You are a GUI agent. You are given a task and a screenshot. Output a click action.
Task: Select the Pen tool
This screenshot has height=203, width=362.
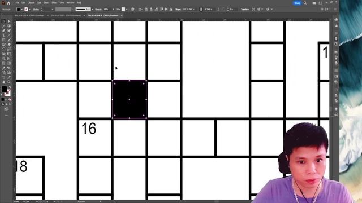(x=4, y=30)
